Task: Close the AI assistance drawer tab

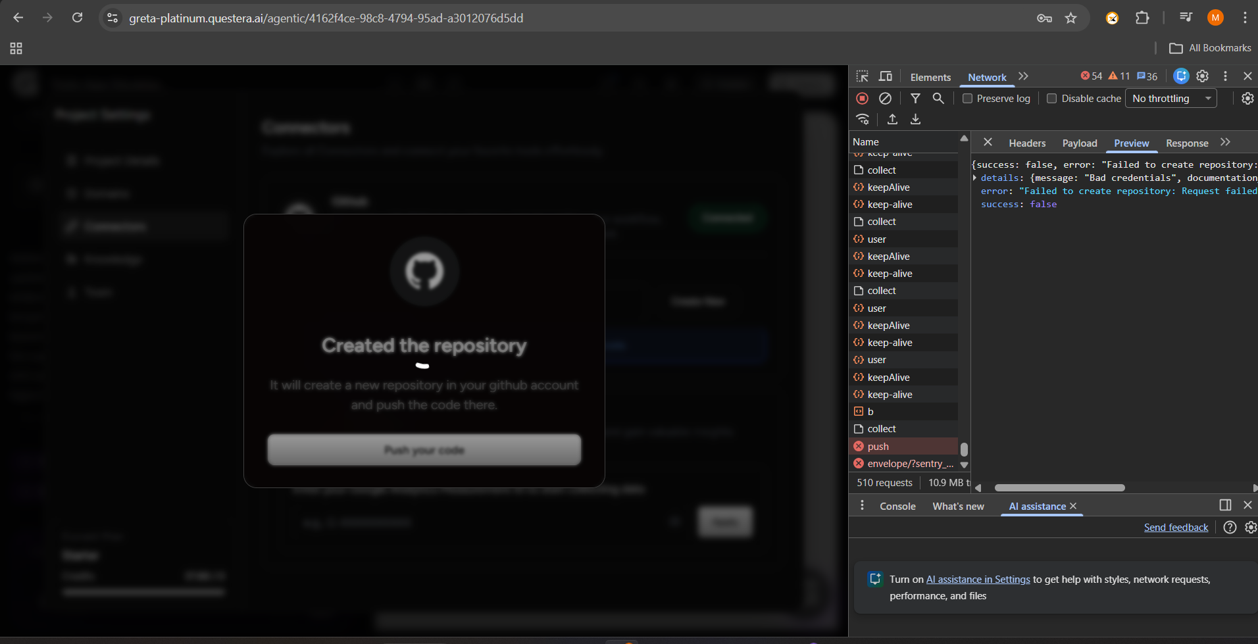Action: (1073, 506)
